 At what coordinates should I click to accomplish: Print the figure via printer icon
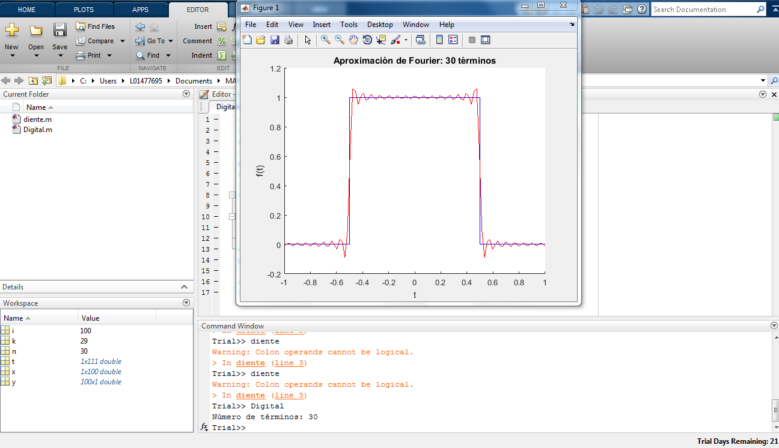[289, 40]
